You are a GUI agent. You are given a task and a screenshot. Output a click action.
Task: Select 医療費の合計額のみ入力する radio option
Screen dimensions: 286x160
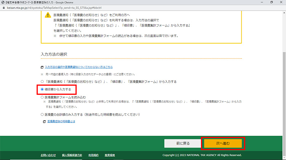42,114
